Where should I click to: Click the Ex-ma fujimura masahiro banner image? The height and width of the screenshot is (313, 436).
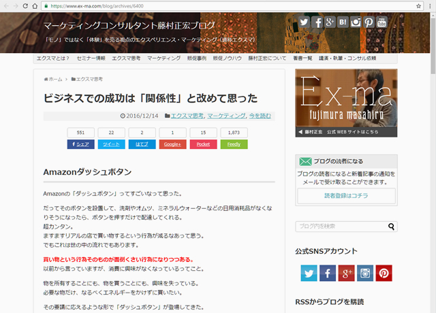pos(345,103)
